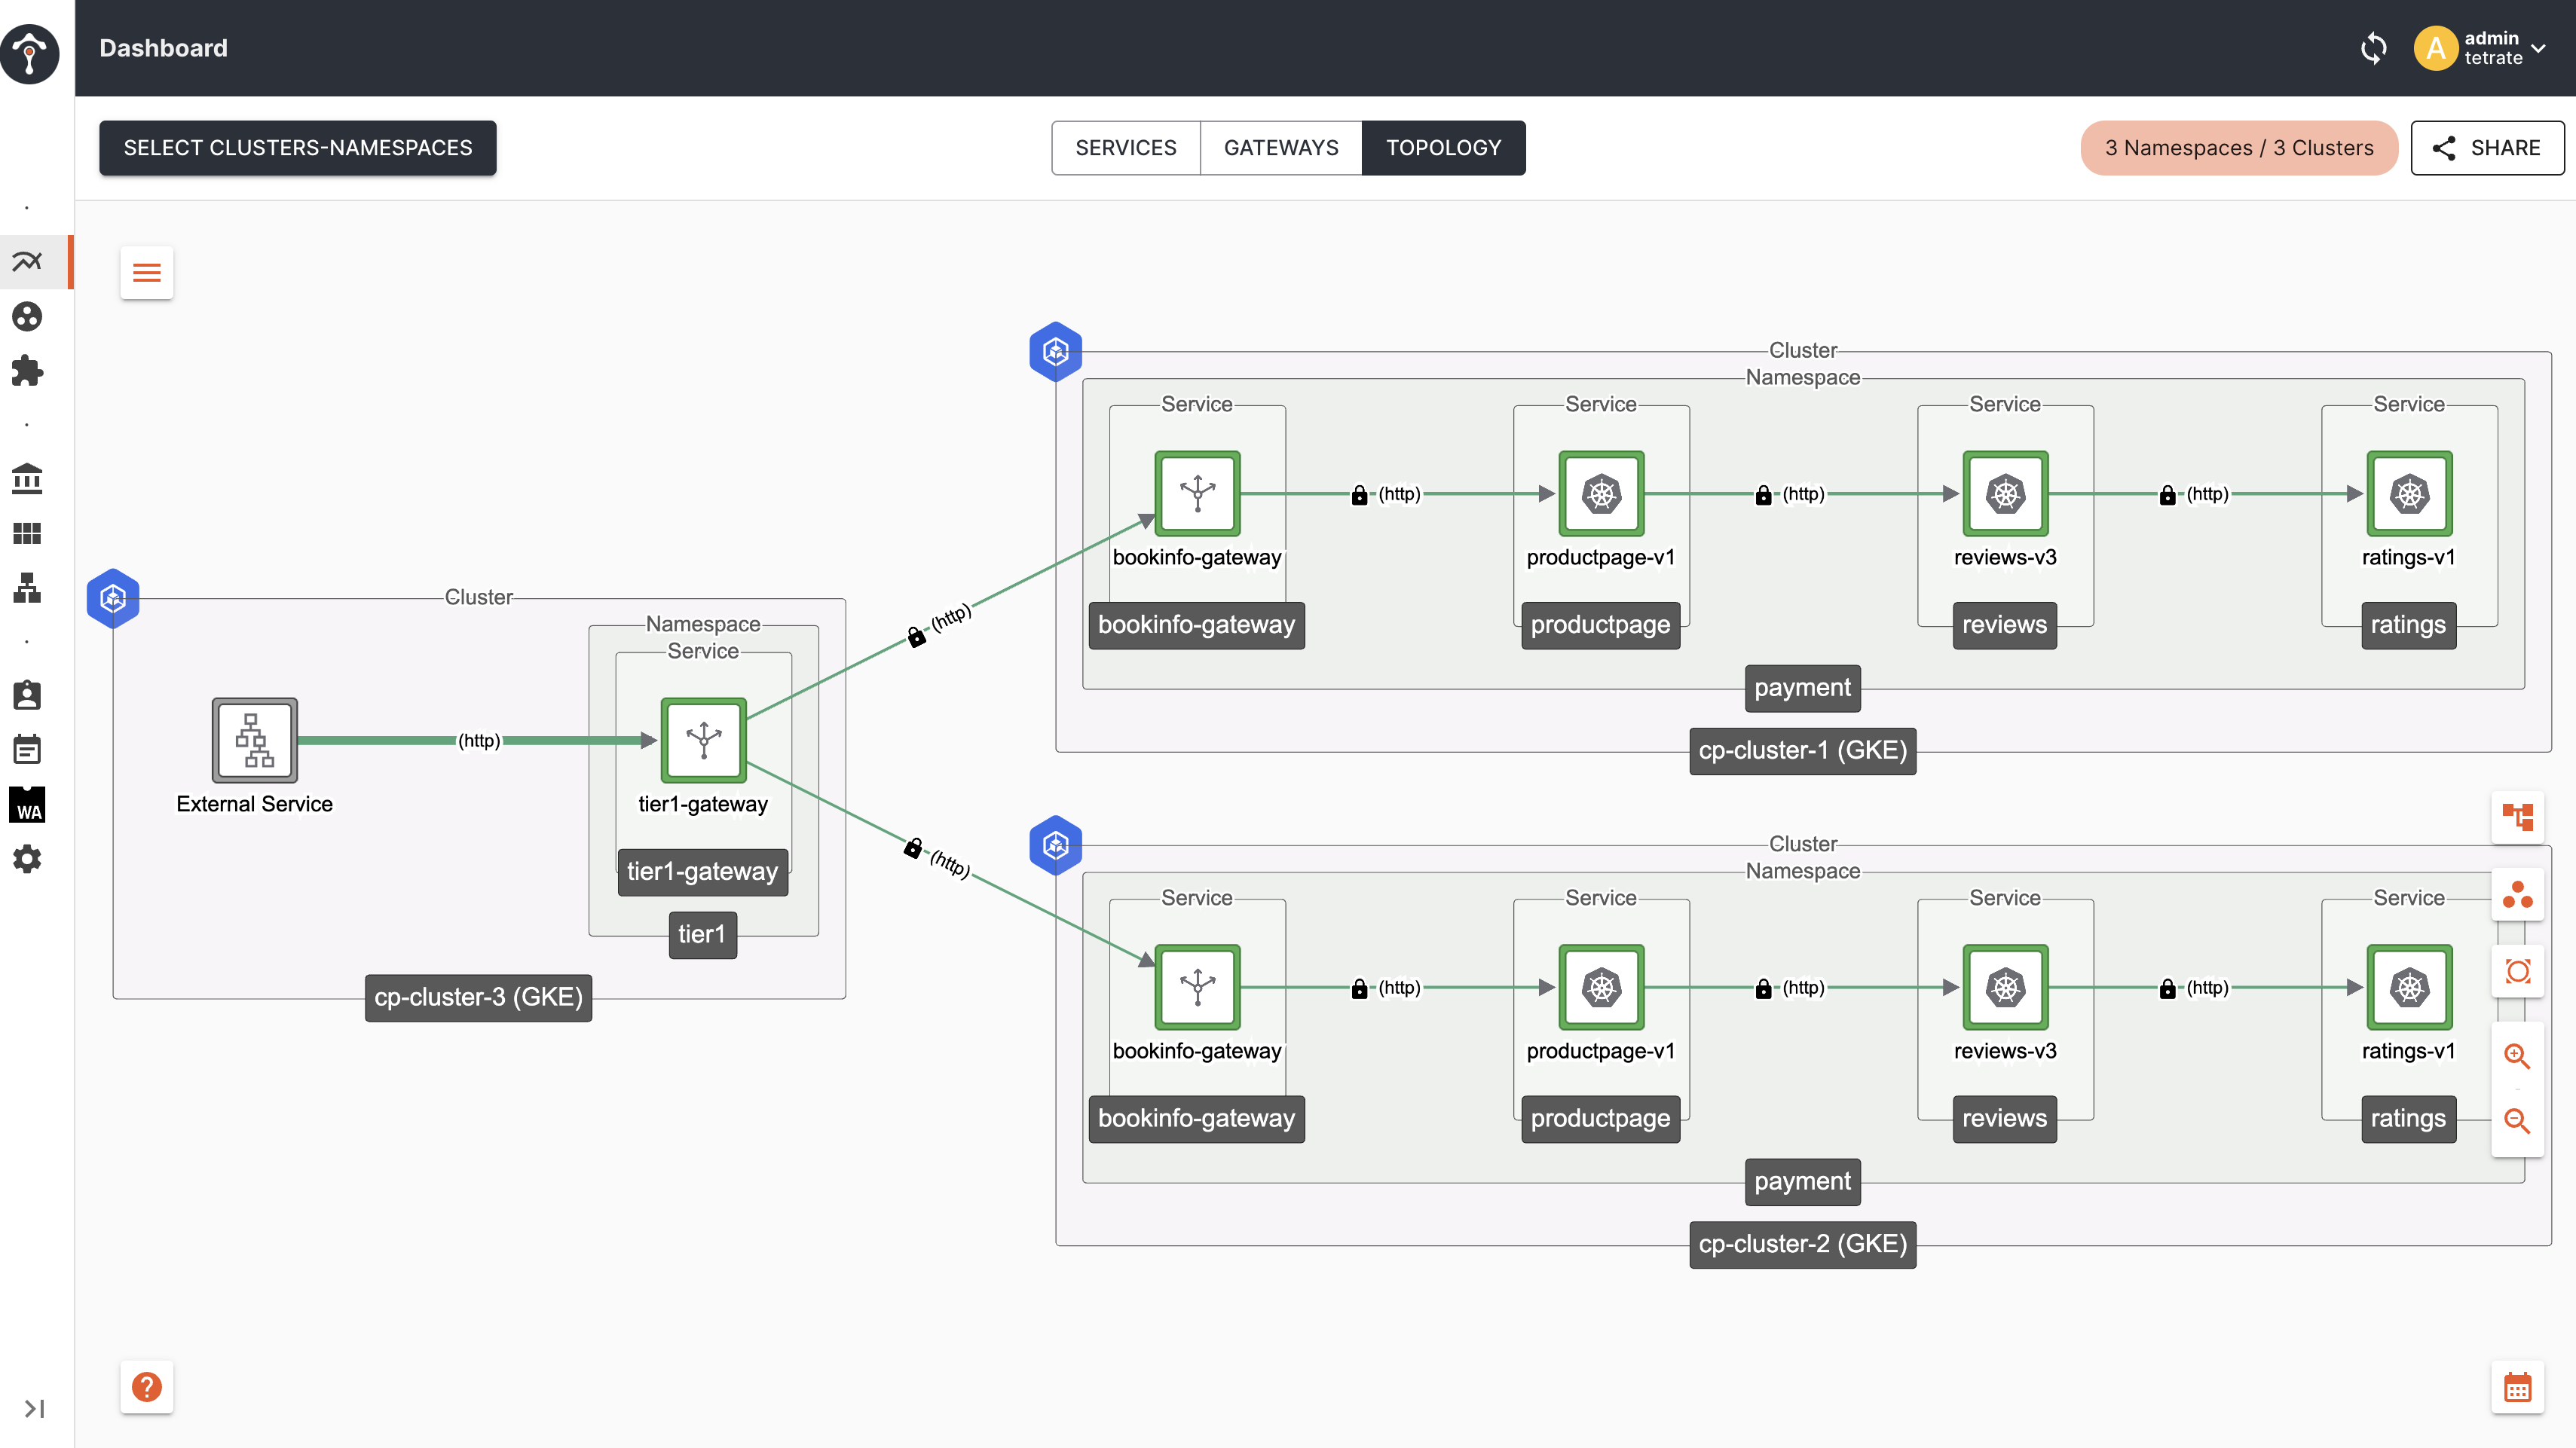Select bookinfo-gateway node in cp-cluster-2
2576x1448 pixels.
coord(1197,988)
